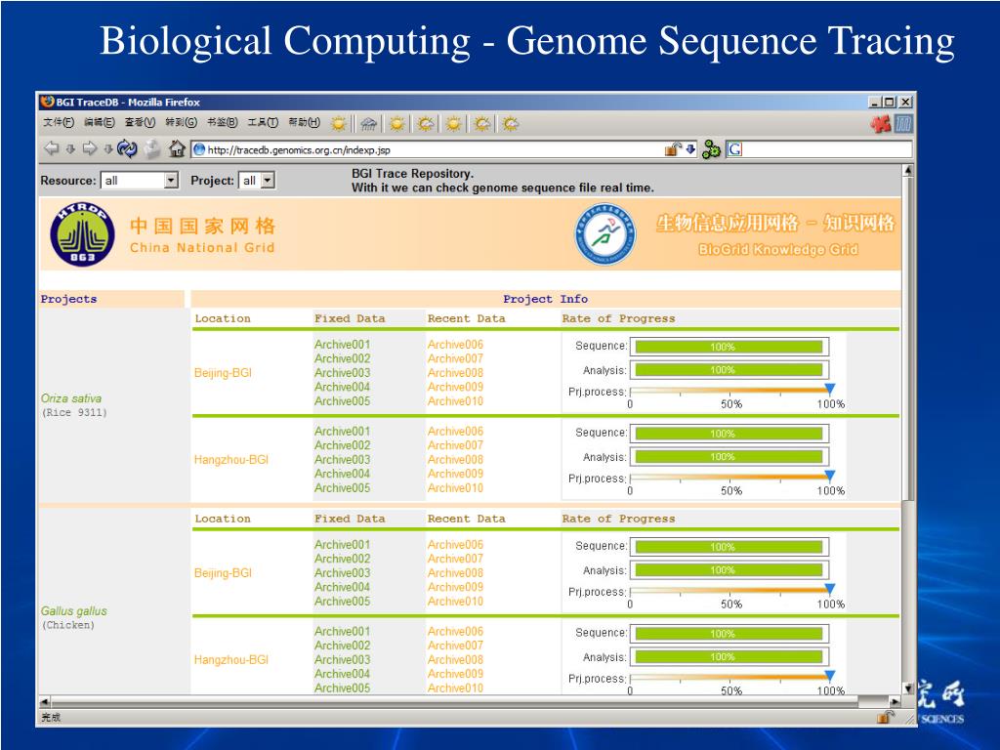1000x750 pixels.
Task: Open Archive002 in Gallus gallus Beijing-BGI row
Action: (343, 559)
